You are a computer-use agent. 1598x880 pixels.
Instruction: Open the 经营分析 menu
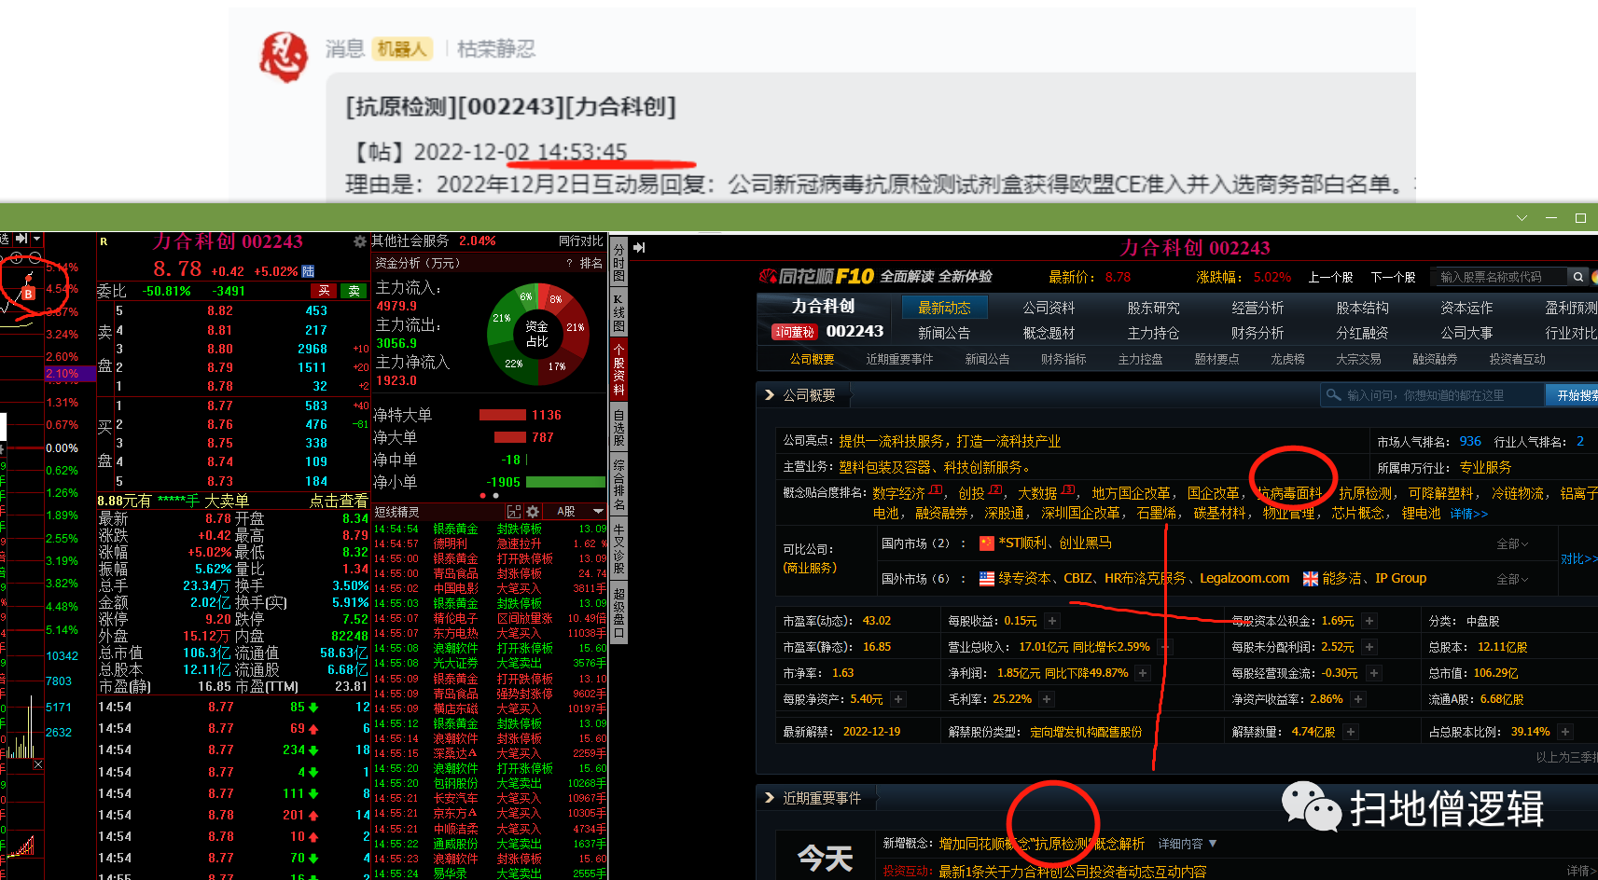point(1258,308)
